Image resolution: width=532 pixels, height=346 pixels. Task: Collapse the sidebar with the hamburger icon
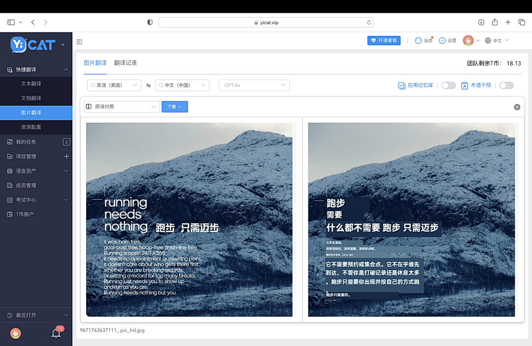pyautogui.click(x=79, y=41)
